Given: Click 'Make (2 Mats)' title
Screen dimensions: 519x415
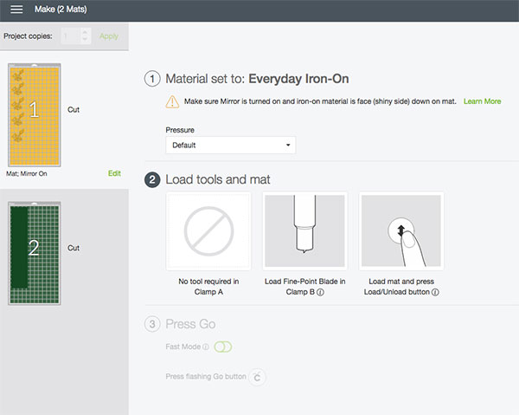Looking at the screenshot, I should coord(61,10).
